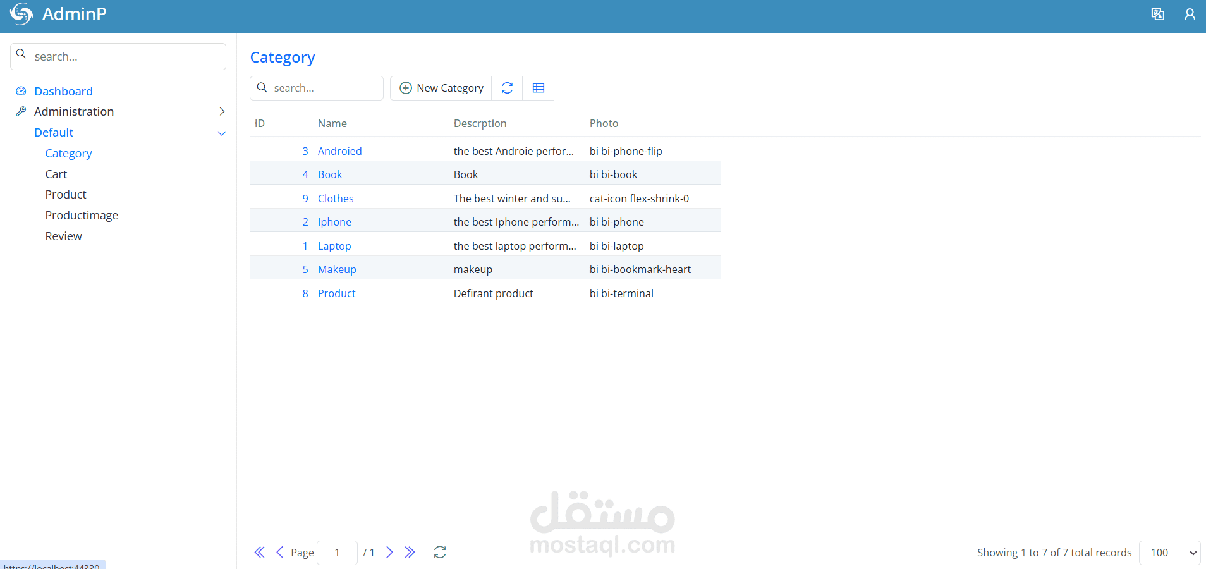Screen dimensions: 1206x569
Task: Select Administration in the sidebar
Action: tap(74, 111)
